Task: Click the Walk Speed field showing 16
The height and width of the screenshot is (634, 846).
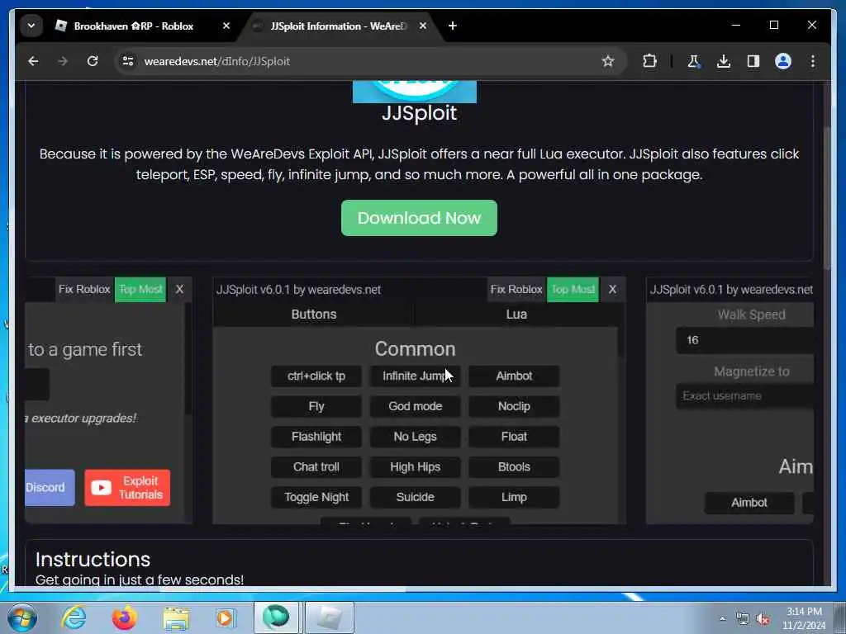Action: click(744, 340)
